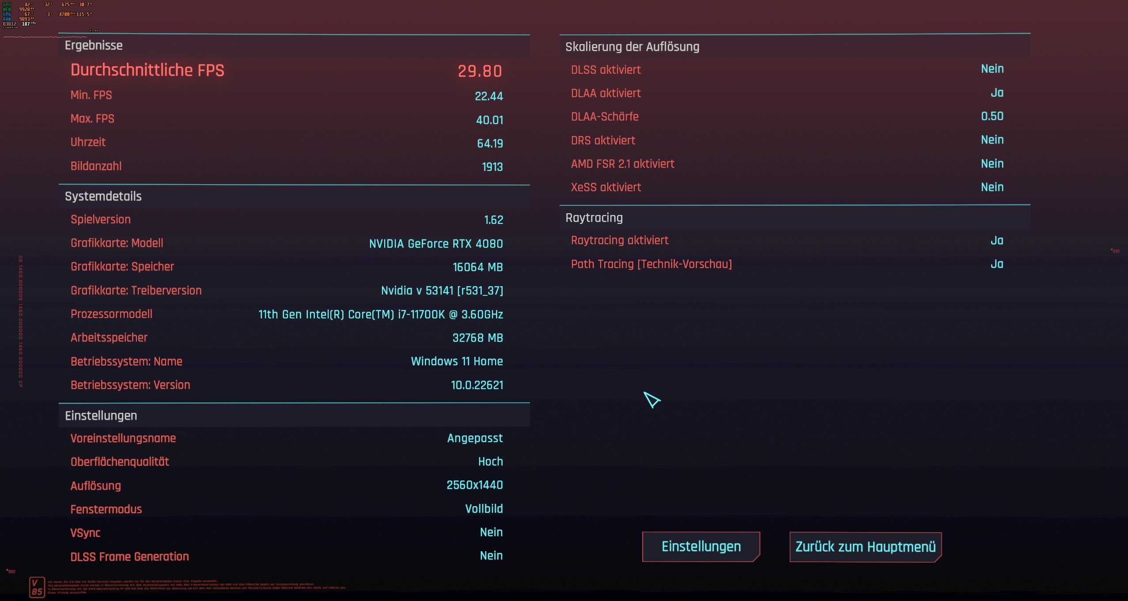Click the Durchschnittliche FPS value 29.80
This screenshot has width=1128, height=601.
pyautogui.click(x=480, y=71)
